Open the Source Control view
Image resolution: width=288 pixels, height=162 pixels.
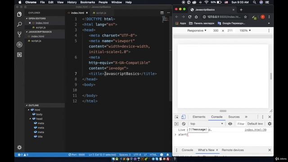[x=19, y=34]
